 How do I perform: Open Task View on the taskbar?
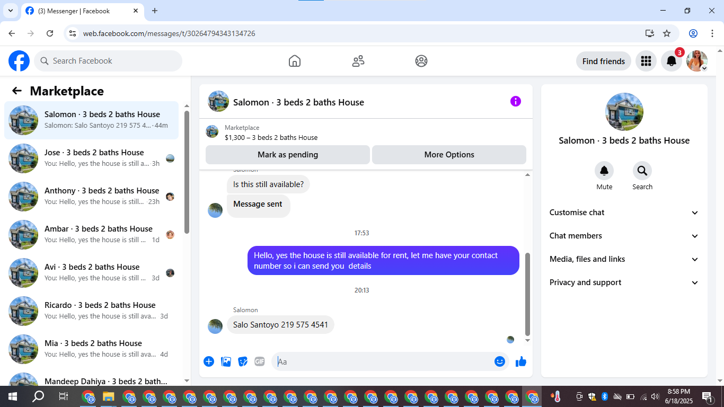coord(63,396)
